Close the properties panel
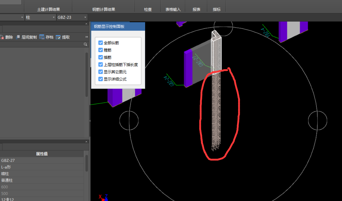The image size is (342, 201). (86, 141)
